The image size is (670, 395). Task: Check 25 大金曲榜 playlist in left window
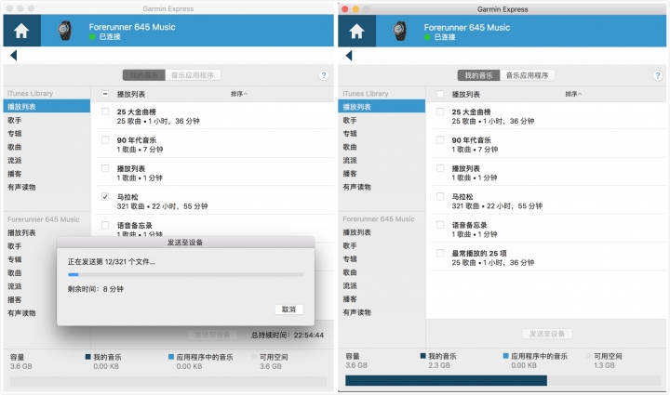pos(105,112)
